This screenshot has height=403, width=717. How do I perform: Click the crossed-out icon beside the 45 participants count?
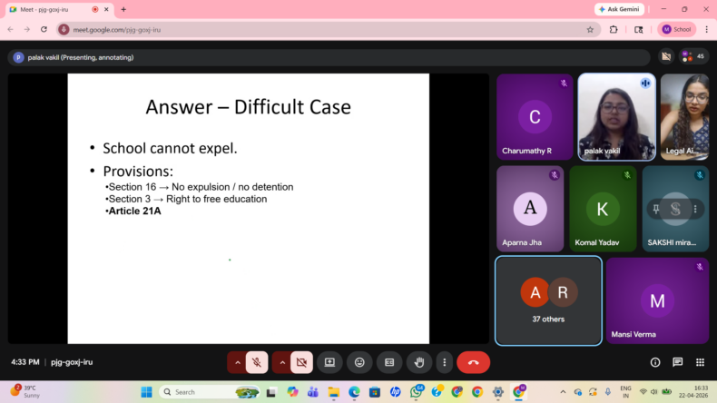point(666,56)
